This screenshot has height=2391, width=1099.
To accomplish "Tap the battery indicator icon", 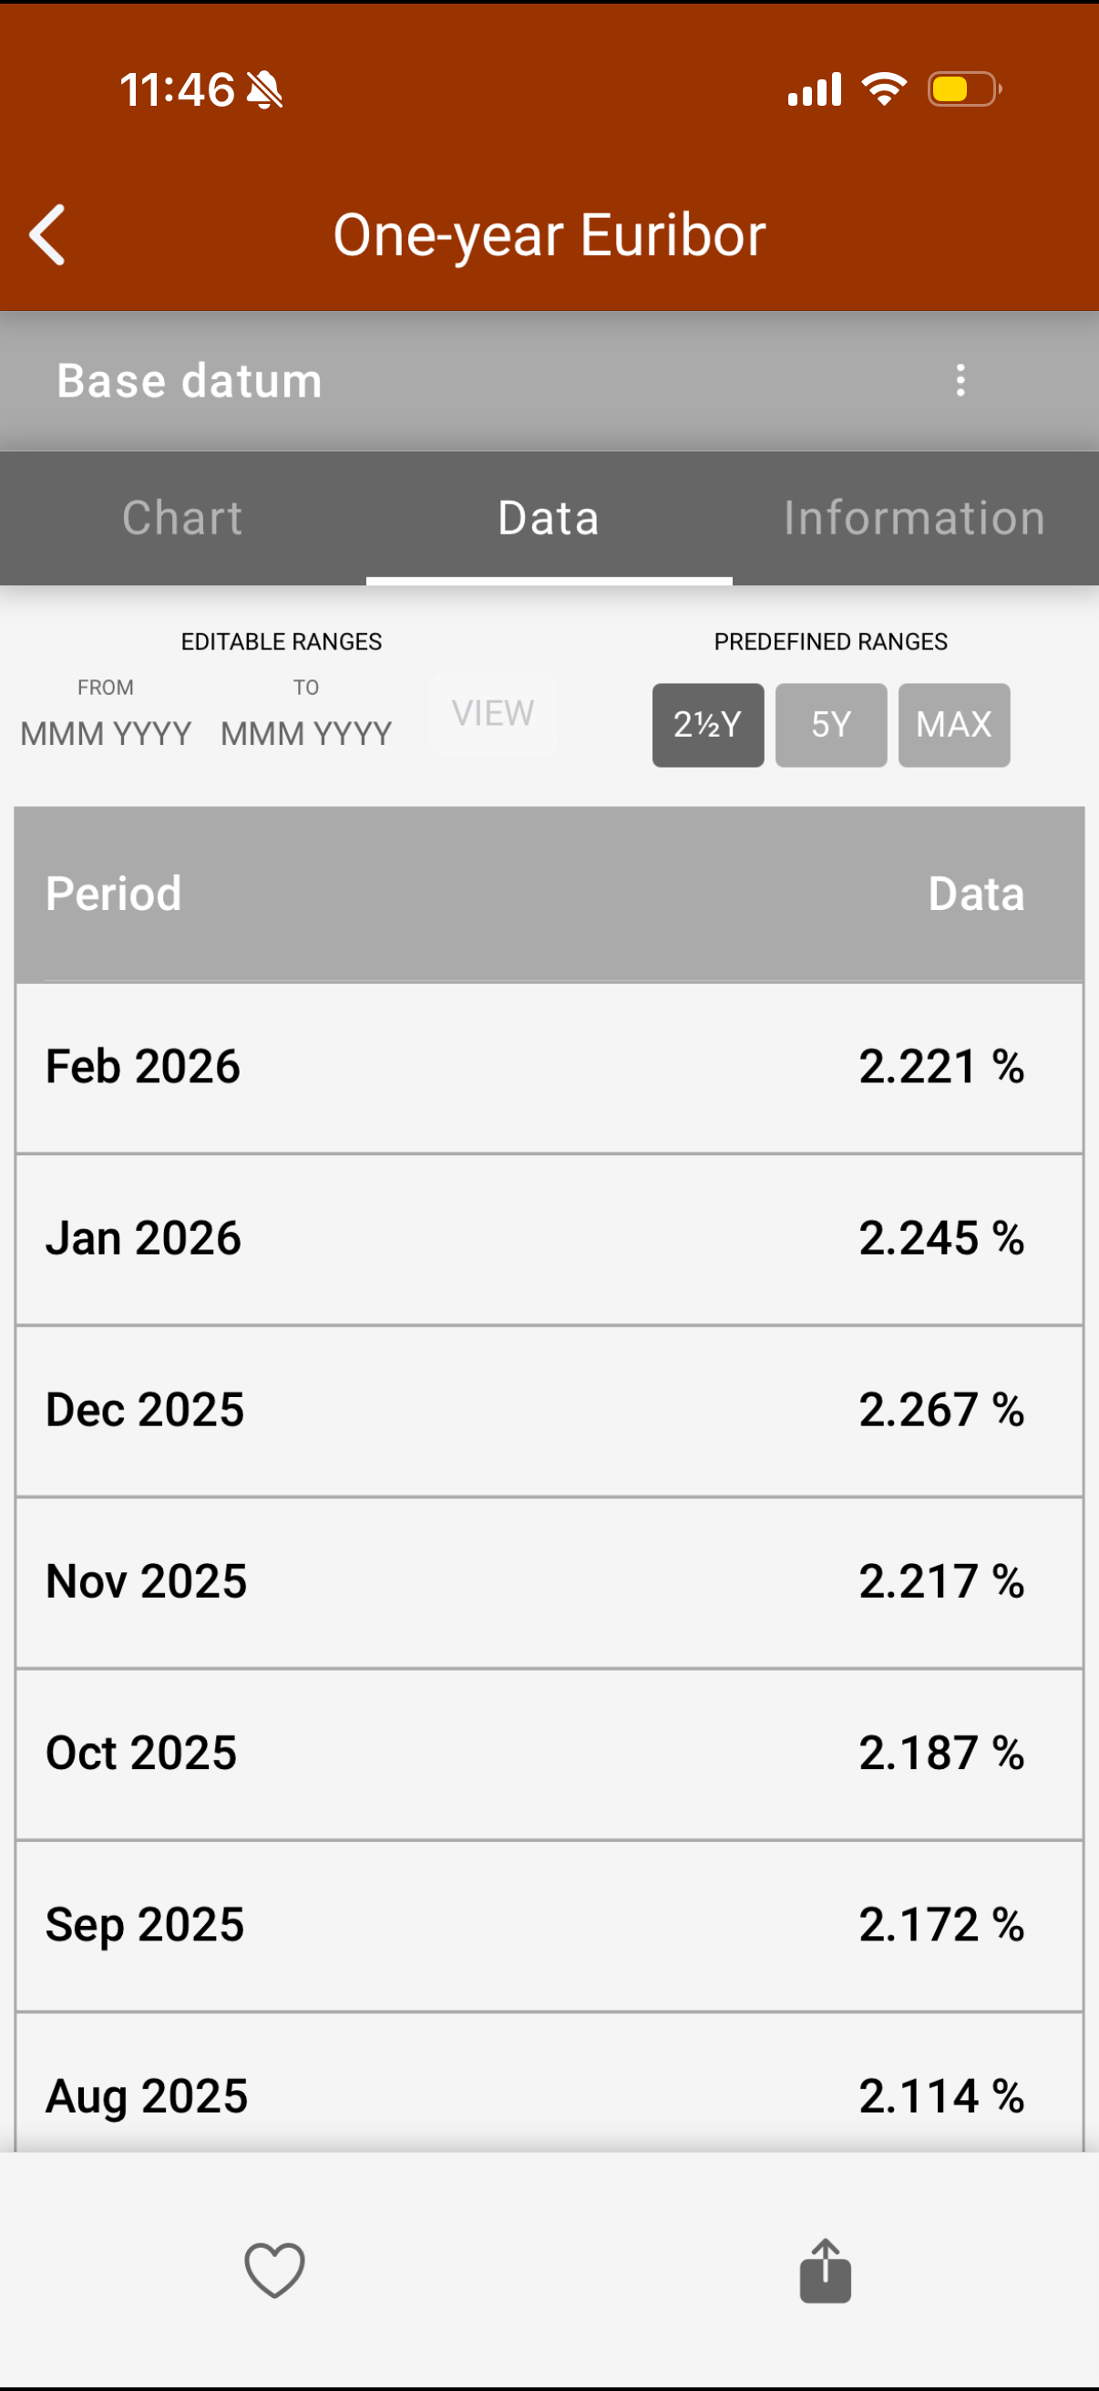I will [x=963, y=90].
